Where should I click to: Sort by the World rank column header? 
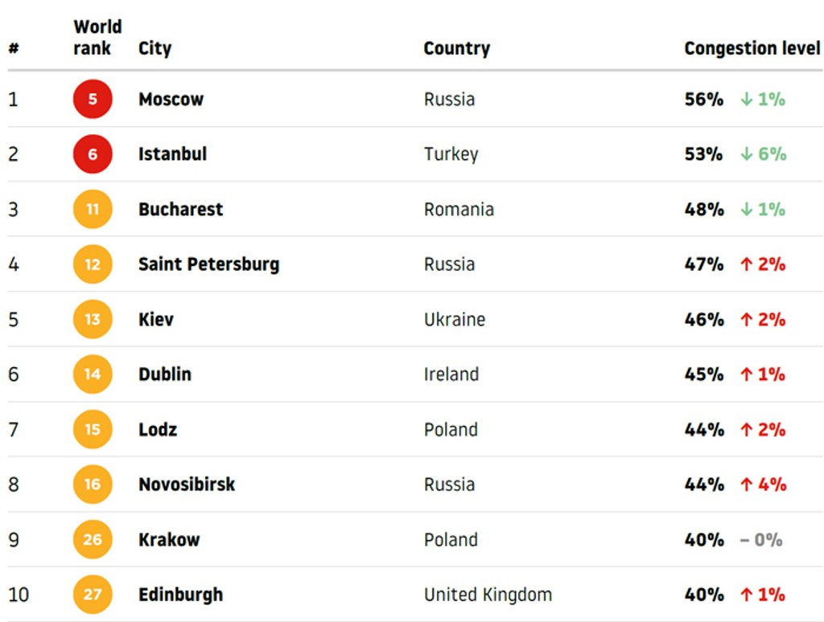(x=97, y=38)
